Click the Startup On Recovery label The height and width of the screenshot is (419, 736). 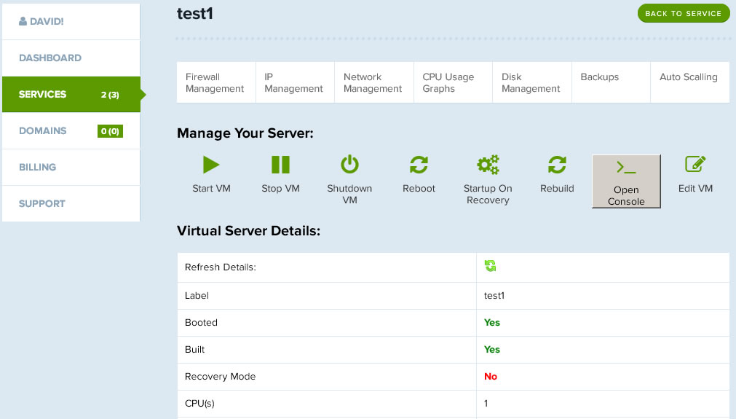click(488, 194)
